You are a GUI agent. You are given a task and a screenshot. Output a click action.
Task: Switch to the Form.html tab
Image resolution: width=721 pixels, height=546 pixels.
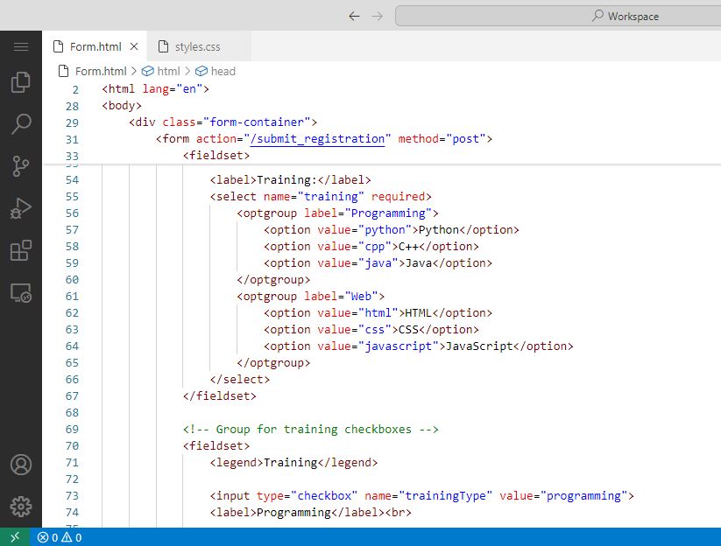click(95, 46)
